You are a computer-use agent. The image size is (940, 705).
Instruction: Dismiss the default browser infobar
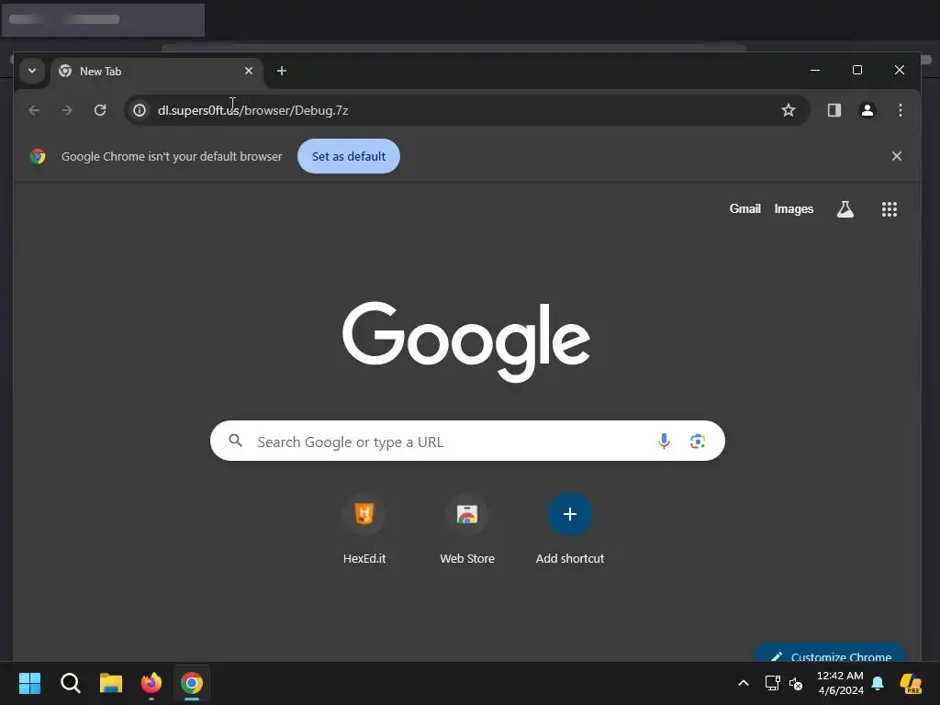pyautogui.click(x=897, y=156)
